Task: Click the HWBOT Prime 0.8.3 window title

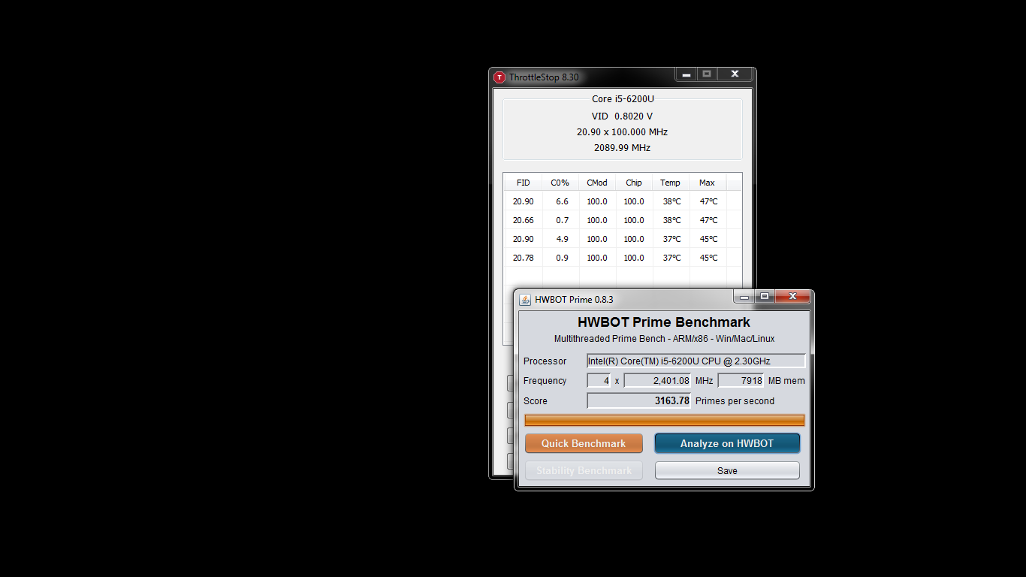Action: [x=574, y=299]
